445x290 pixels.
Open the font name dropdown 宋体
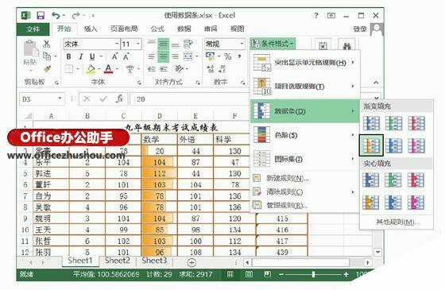tap(117, 44)
